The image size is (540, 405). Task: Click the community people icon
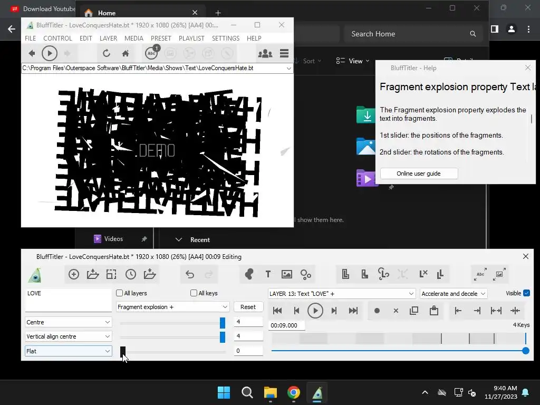pos(265,53)
